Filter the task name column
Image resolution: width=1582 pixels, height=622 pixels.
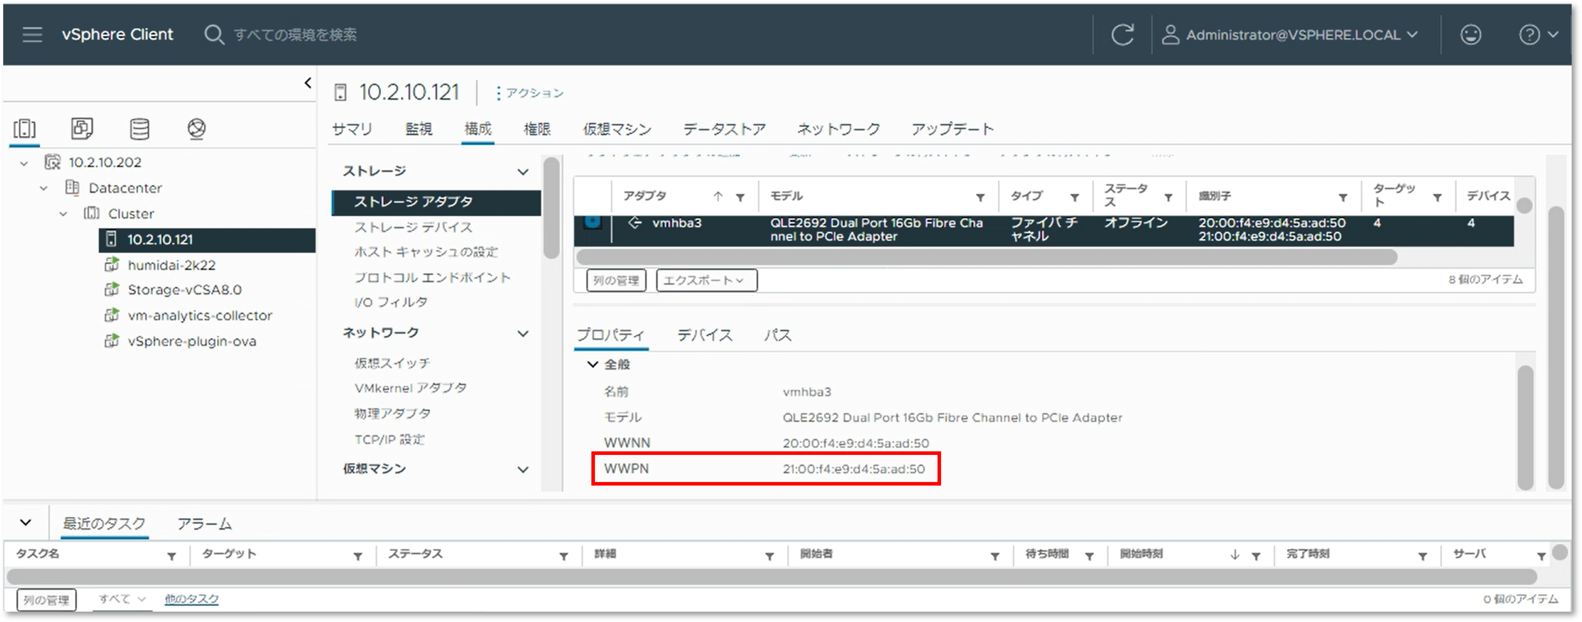pyautogui.click(x=171, y=556)
